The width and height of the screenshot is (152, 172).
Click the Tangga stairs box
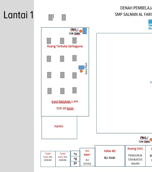click(x=75, y=159)
